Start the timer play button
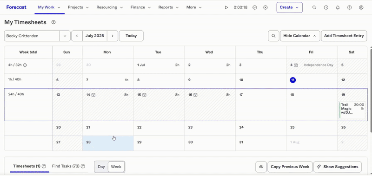The height and width of the screenshot is (176, 372). point(226,7)
